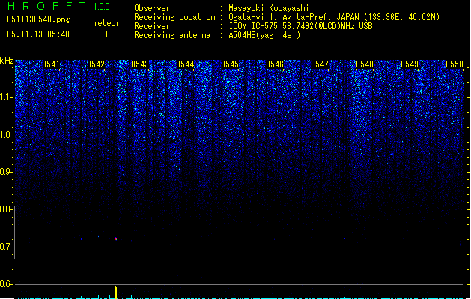
Task: Click the 1.1 kHz axis label
Action: click(x=6, y=97)
